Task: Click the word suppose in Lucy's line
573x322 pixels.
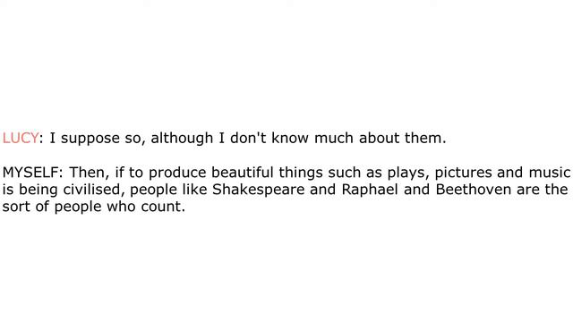Action: click(90, 140)
